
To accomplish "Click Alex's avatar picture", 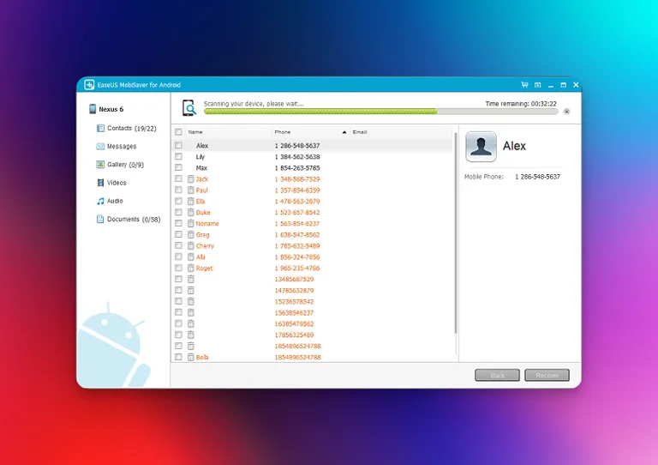I will coord(481,147).
